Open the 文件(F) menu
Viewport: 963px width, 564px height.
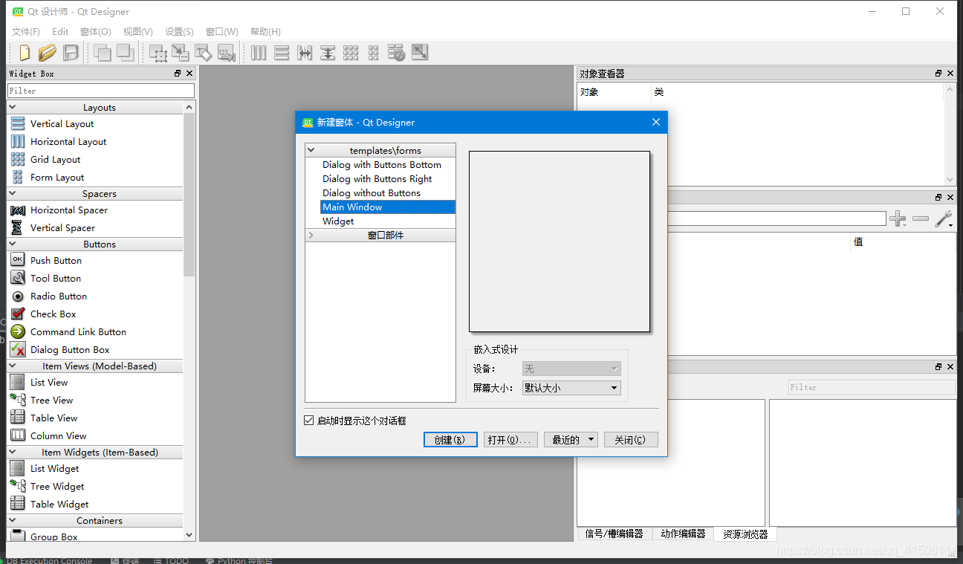point(26,32)
